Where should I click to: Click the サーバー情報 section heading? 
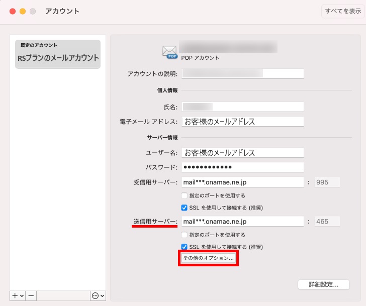click(162, 138)
